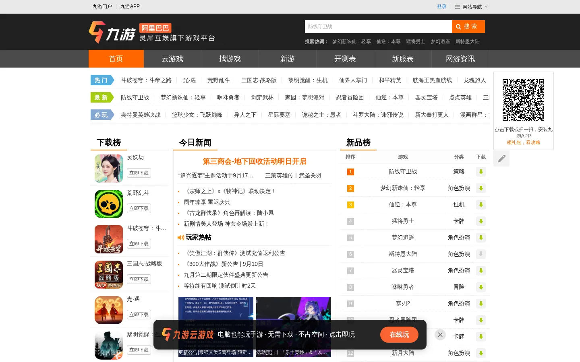The height and width of the screenshot is (362, 580).
Task: Click the orange search button
Action: coord(468,27)
